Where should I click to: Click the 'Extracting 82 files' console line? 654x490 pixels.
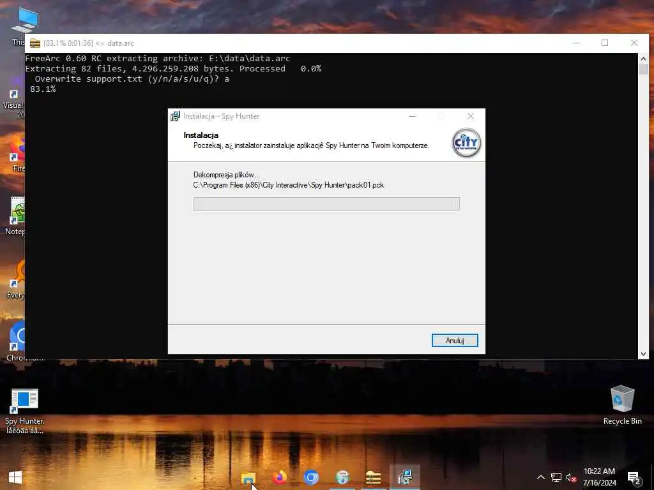(x=173, y=68)
